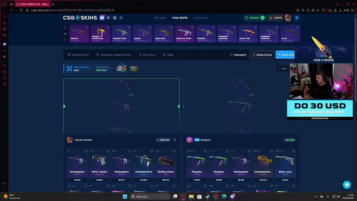Select the CSGO-SKINS.COM browser tab
Screen dimensions: 357x201
(x=32, y=4)
